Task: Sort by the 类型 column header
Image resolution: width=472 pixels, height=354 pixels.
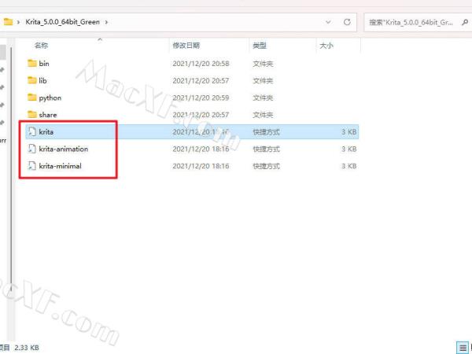Action: (260, 46)
